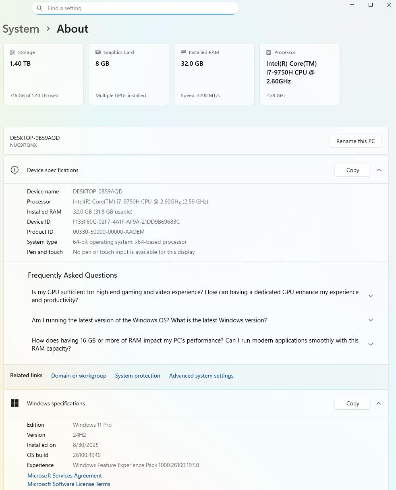Screen dimensions: 396x490
Task: Open Advanced system settings link
Action: [x=201, y=376]
